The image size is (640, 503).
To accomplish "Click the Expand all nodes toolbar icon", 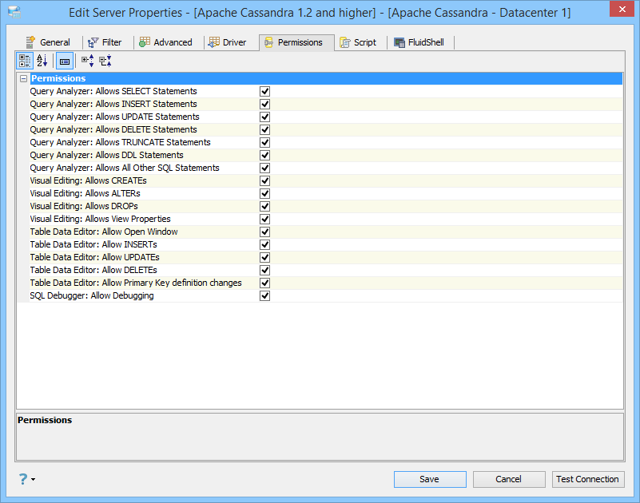I will 87,61.
